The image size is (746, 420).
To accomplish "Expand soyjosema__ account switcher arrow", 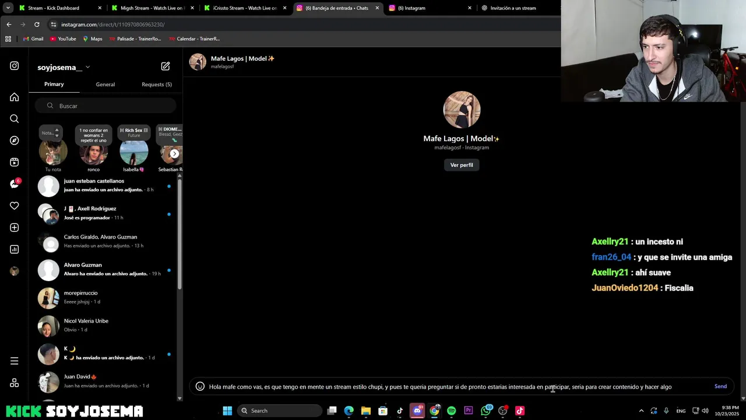I will pos(87,67).
